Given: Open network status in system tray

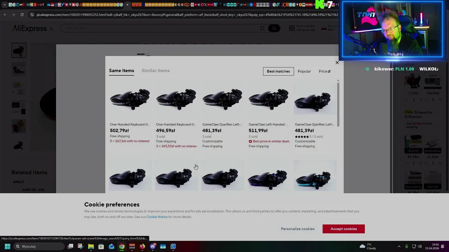Looking at the screenshot, I should [414, 246].
